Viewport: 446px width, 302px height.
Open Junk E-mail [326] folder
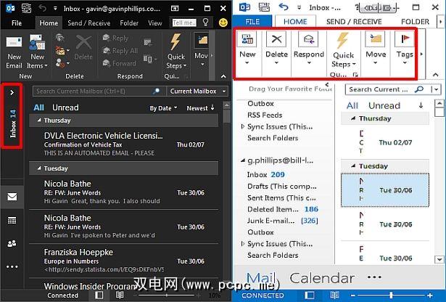coord(282,221)
